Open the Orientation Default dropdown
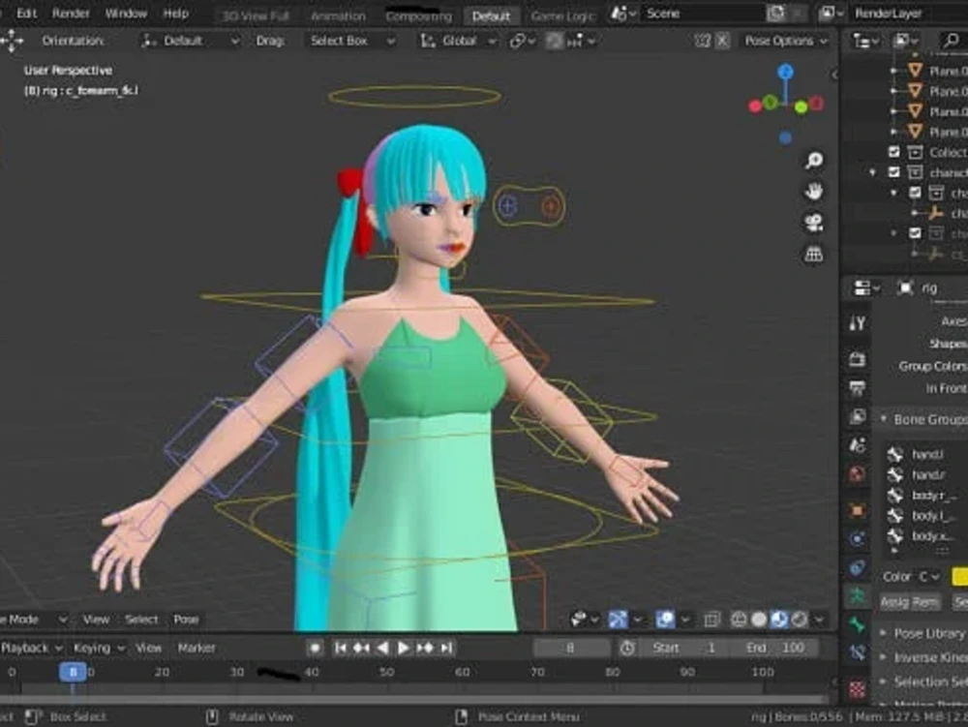The width and height of the screenshot is (968, 727). (190, 41)
